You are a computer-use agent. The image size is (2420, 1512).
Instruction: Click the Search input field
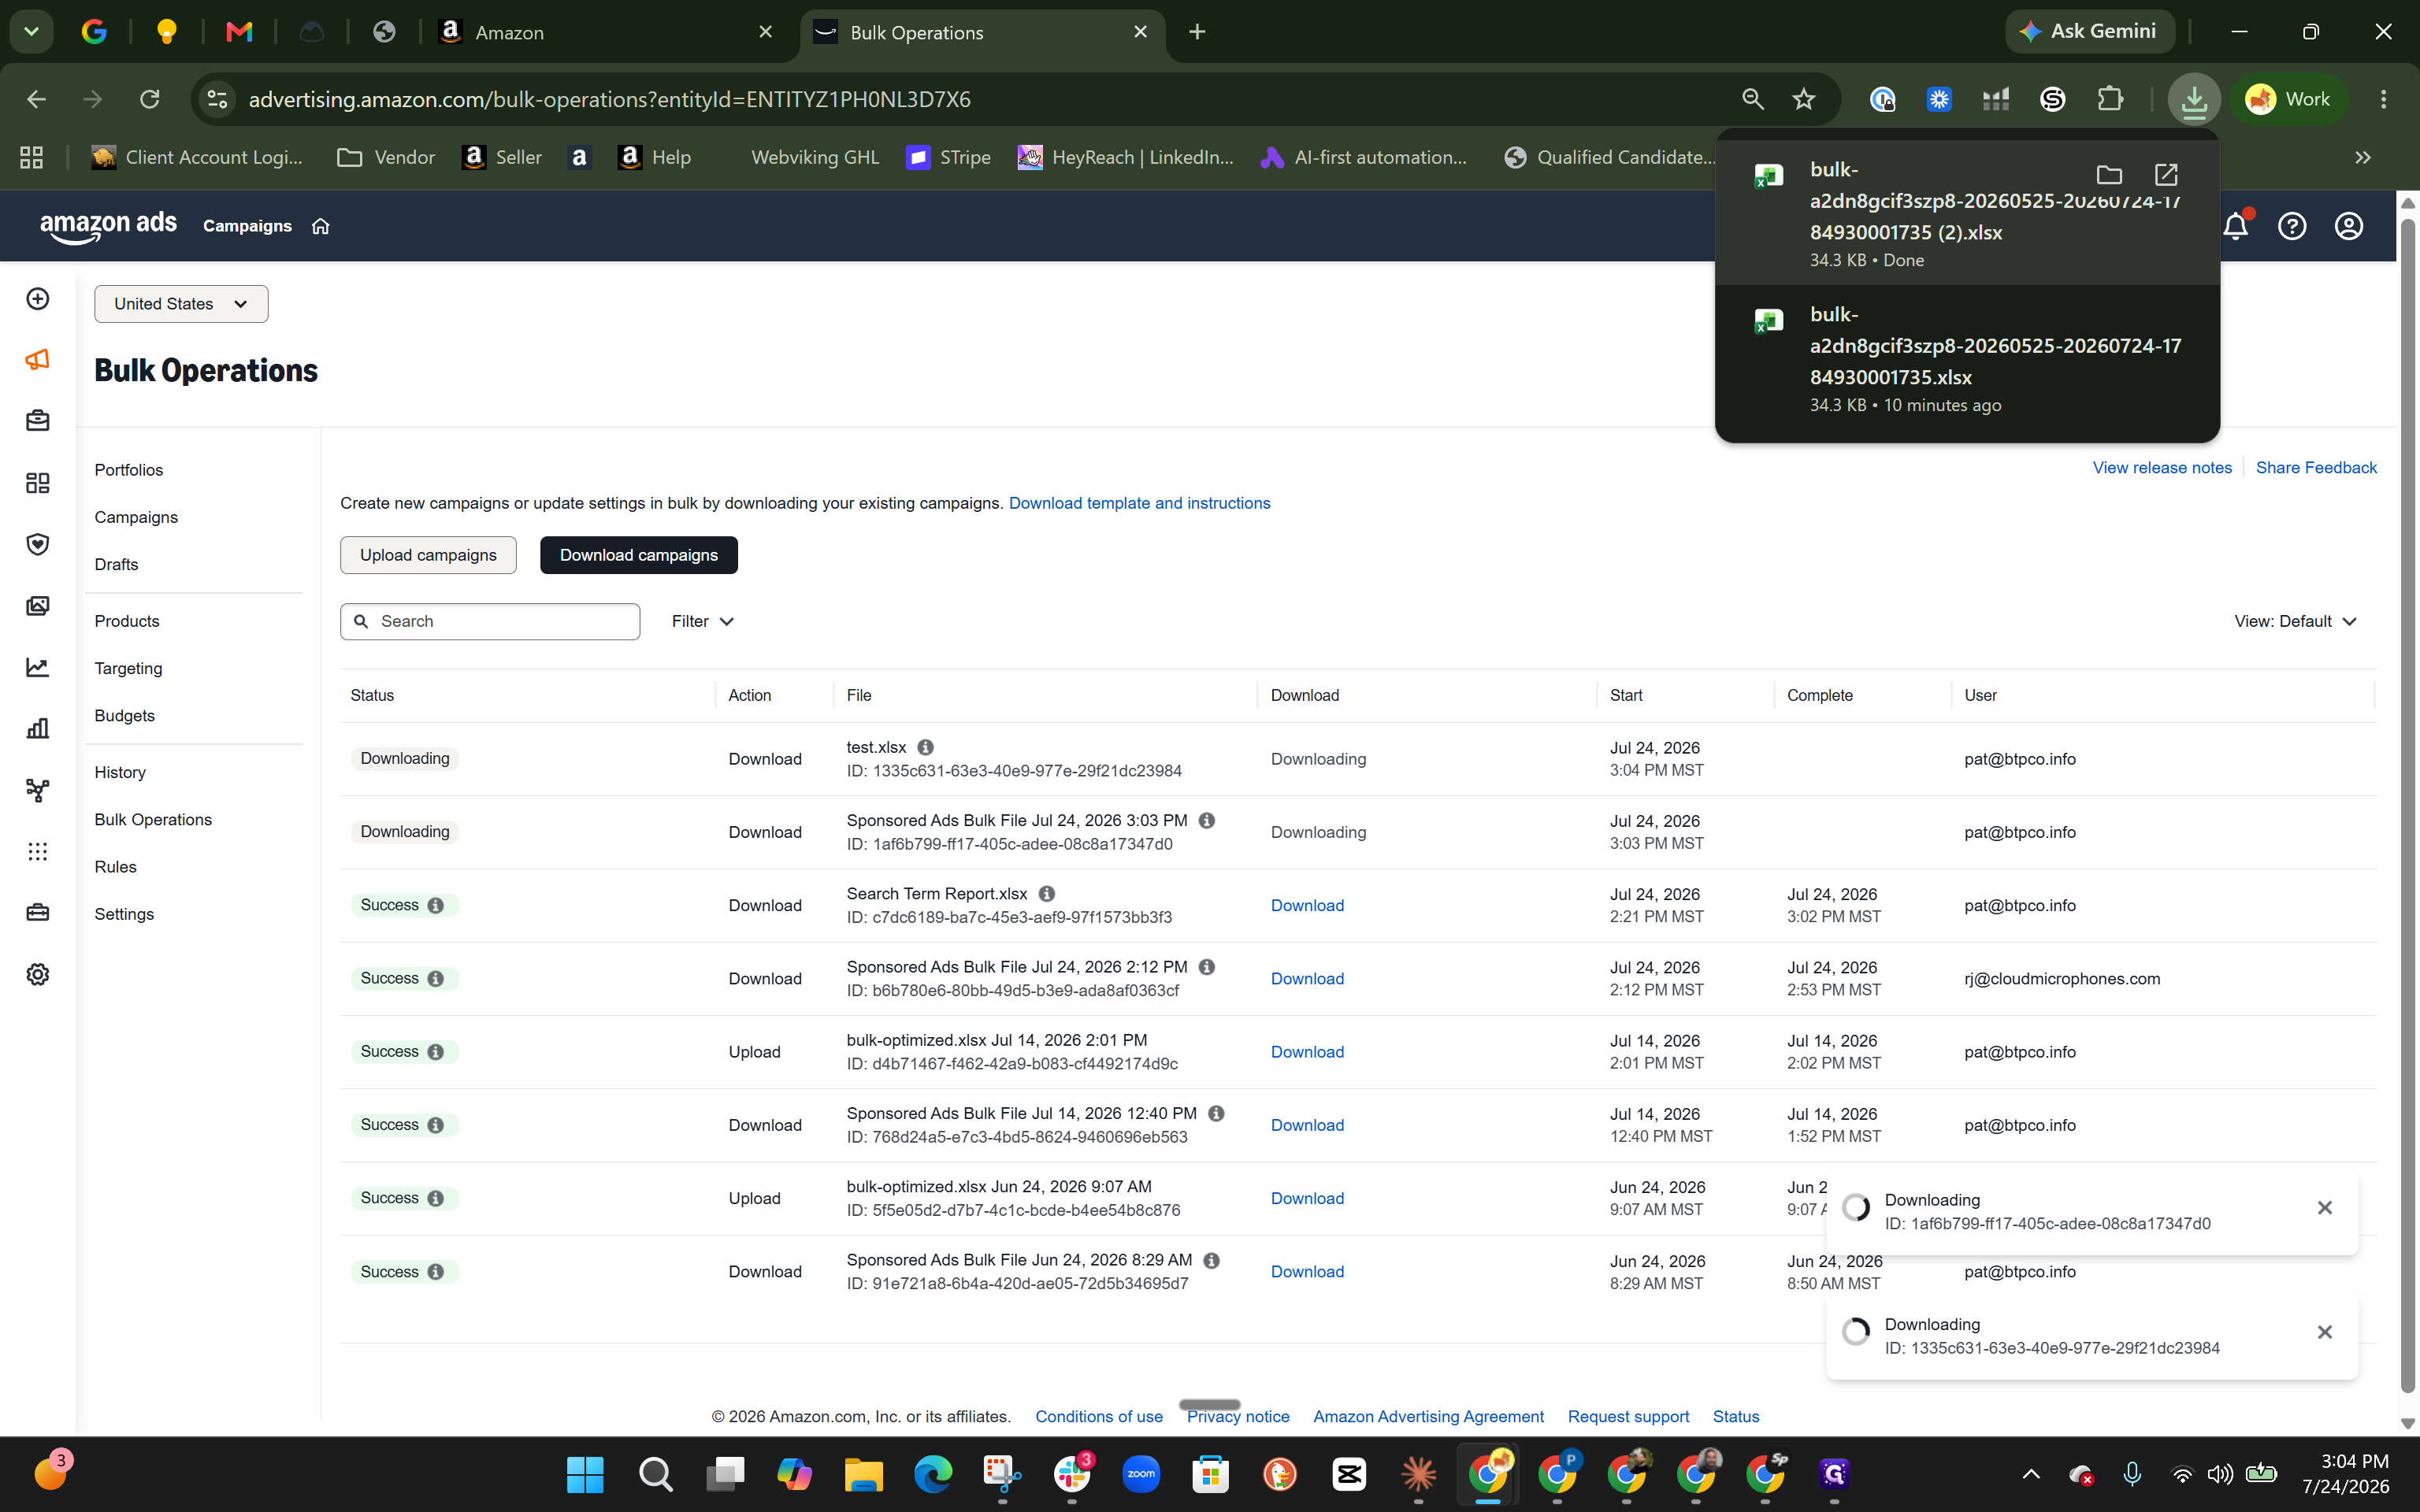tap(490, 621)
